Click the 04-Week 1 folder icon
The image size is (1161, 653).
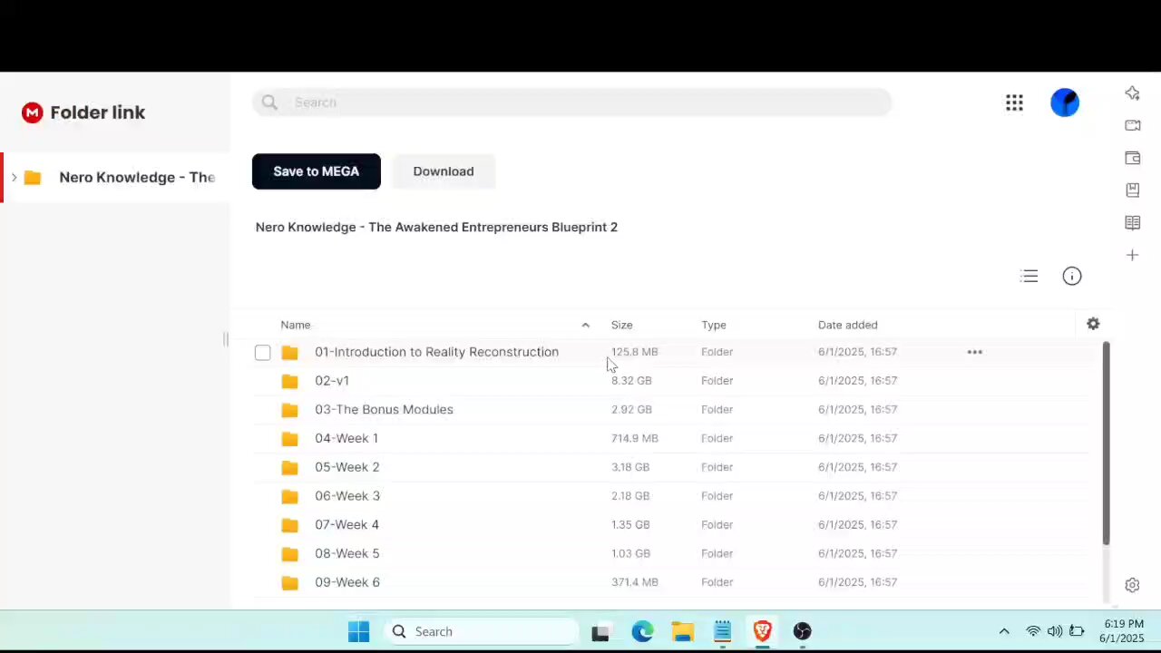[289, 439]
